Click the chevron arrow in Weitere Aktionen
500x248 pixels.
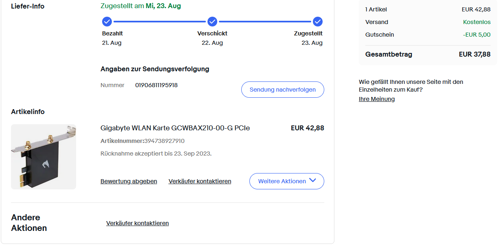click(312, 181)
